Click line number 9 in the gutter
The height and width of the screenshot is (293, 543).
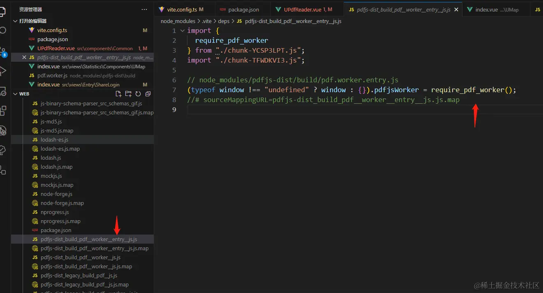click(x=174, y=110)
